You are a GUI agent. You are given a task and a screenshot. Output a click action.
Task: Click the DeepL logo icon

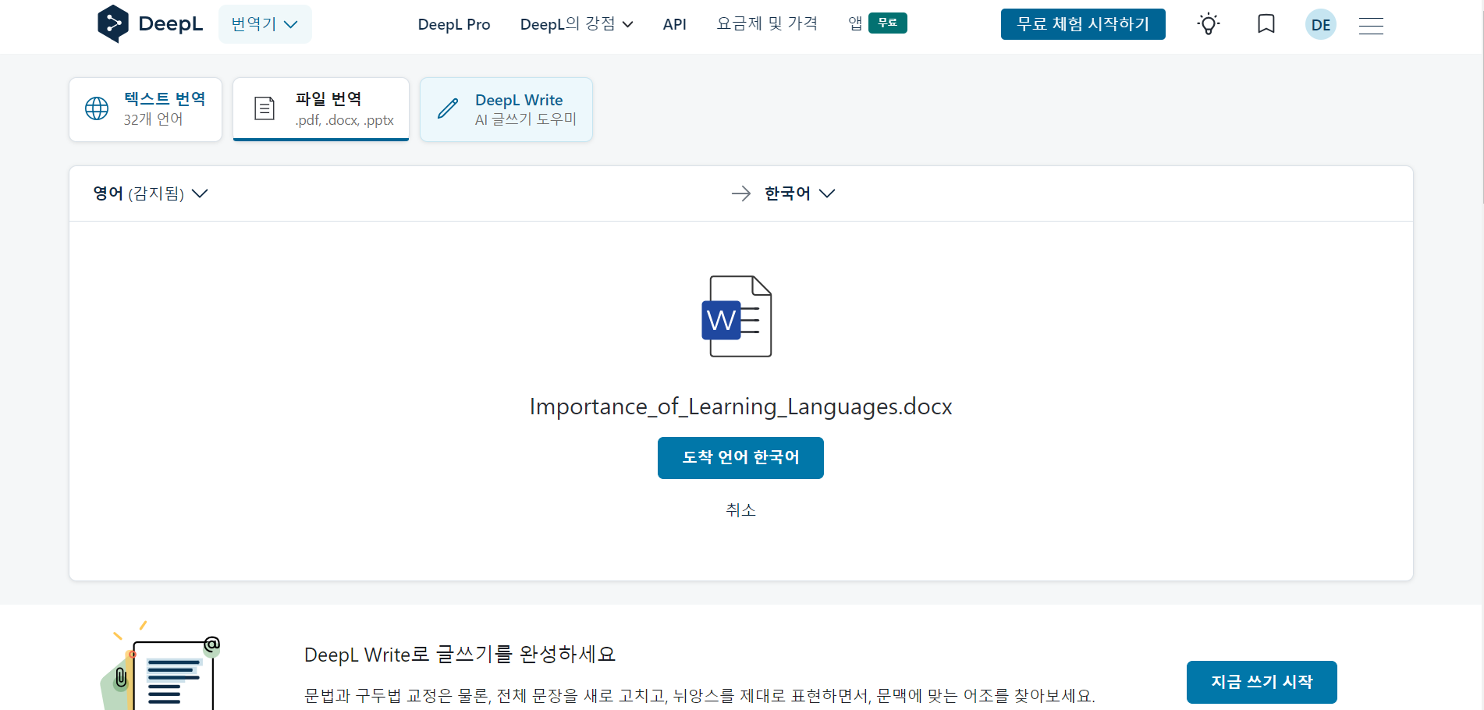point(113,23)
